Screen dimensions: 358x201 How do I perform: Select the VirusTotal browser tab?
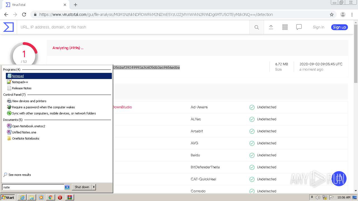(x=36, y=5)
